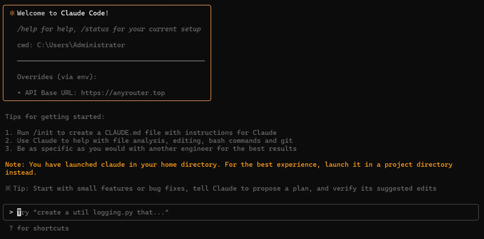
Task: Click the "Welcome to Claude Code!" heading
Action: tap(63, 13)
